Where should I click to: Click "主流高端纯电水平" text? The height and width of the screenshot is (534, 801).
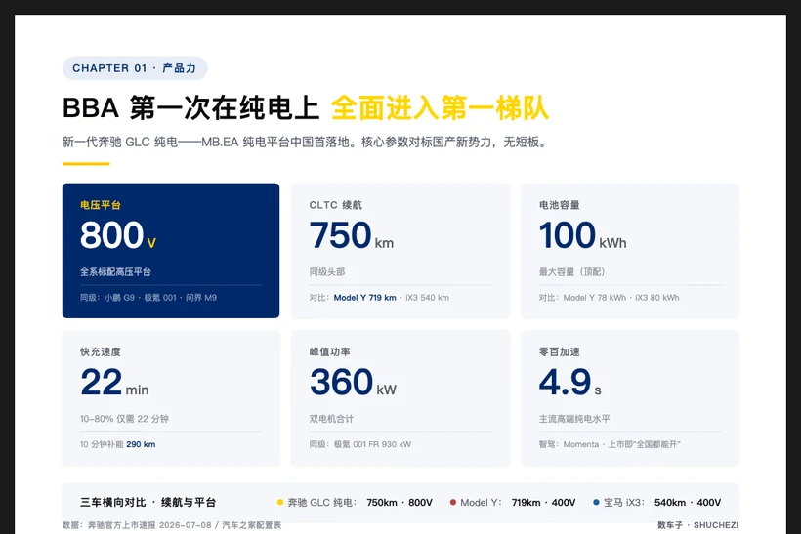tap(574, 419)
